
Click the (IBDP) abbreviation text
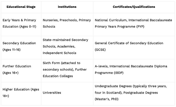[119, 73]
